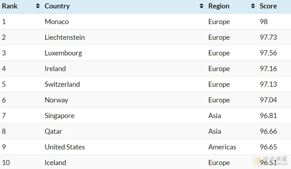Click the score 97.73 cell
The width and height of the screenshot is (291, 169).
268,37
